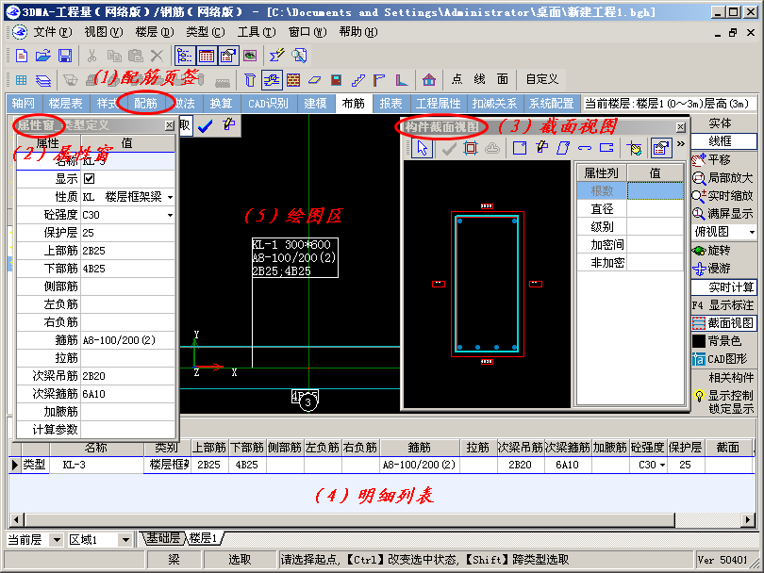
Task: Open an existing project with folder icon
Action: pyautogui.click(x=42, y=56)
